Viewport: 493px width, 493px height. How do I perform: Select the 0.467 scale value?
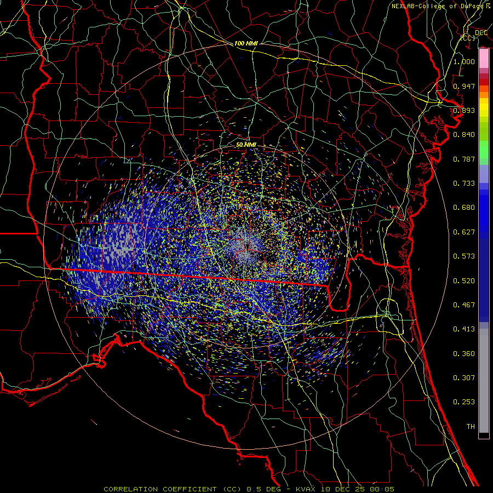464,305
